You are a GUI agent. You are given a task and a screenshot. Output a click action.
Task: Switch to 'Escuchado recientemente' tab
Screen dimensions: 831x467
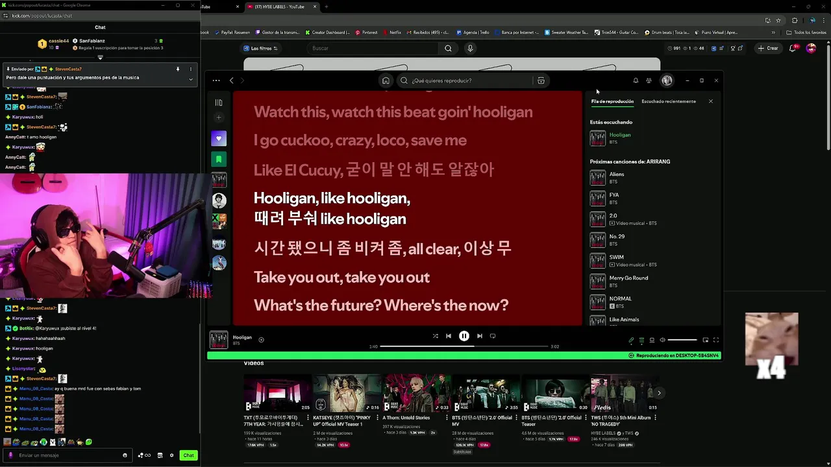(669, 101)
